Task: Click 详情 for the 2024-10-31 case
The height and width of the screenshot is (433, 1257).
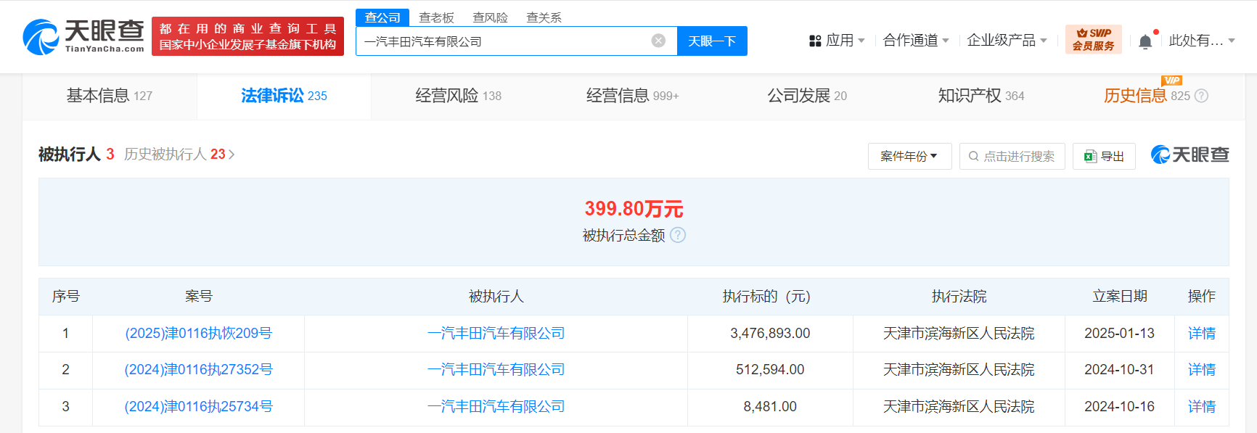Action: click(x=1201, y=370)
